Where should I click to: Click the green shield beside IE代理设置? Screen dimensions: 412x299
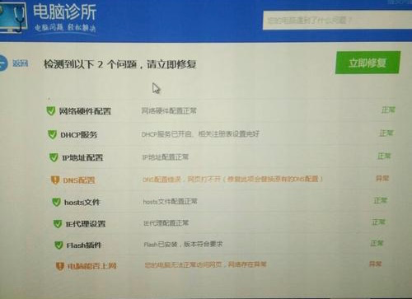(x=58, y=223)
